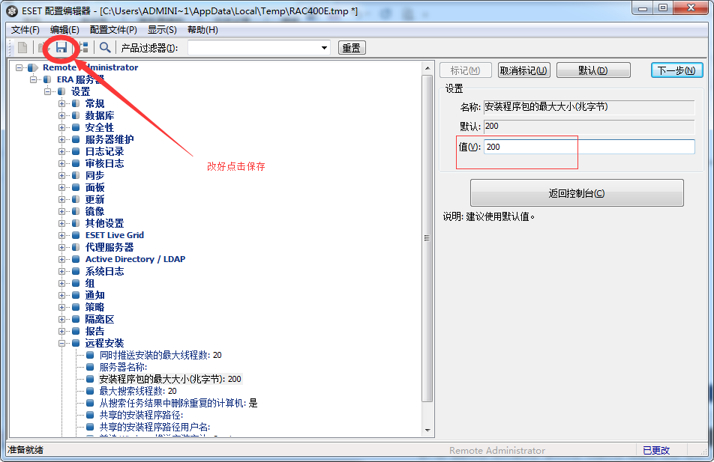Image resolution: width=714 pixels, height=462 pixels.
Task: Click the 值(V) input field
Action: 589,147
